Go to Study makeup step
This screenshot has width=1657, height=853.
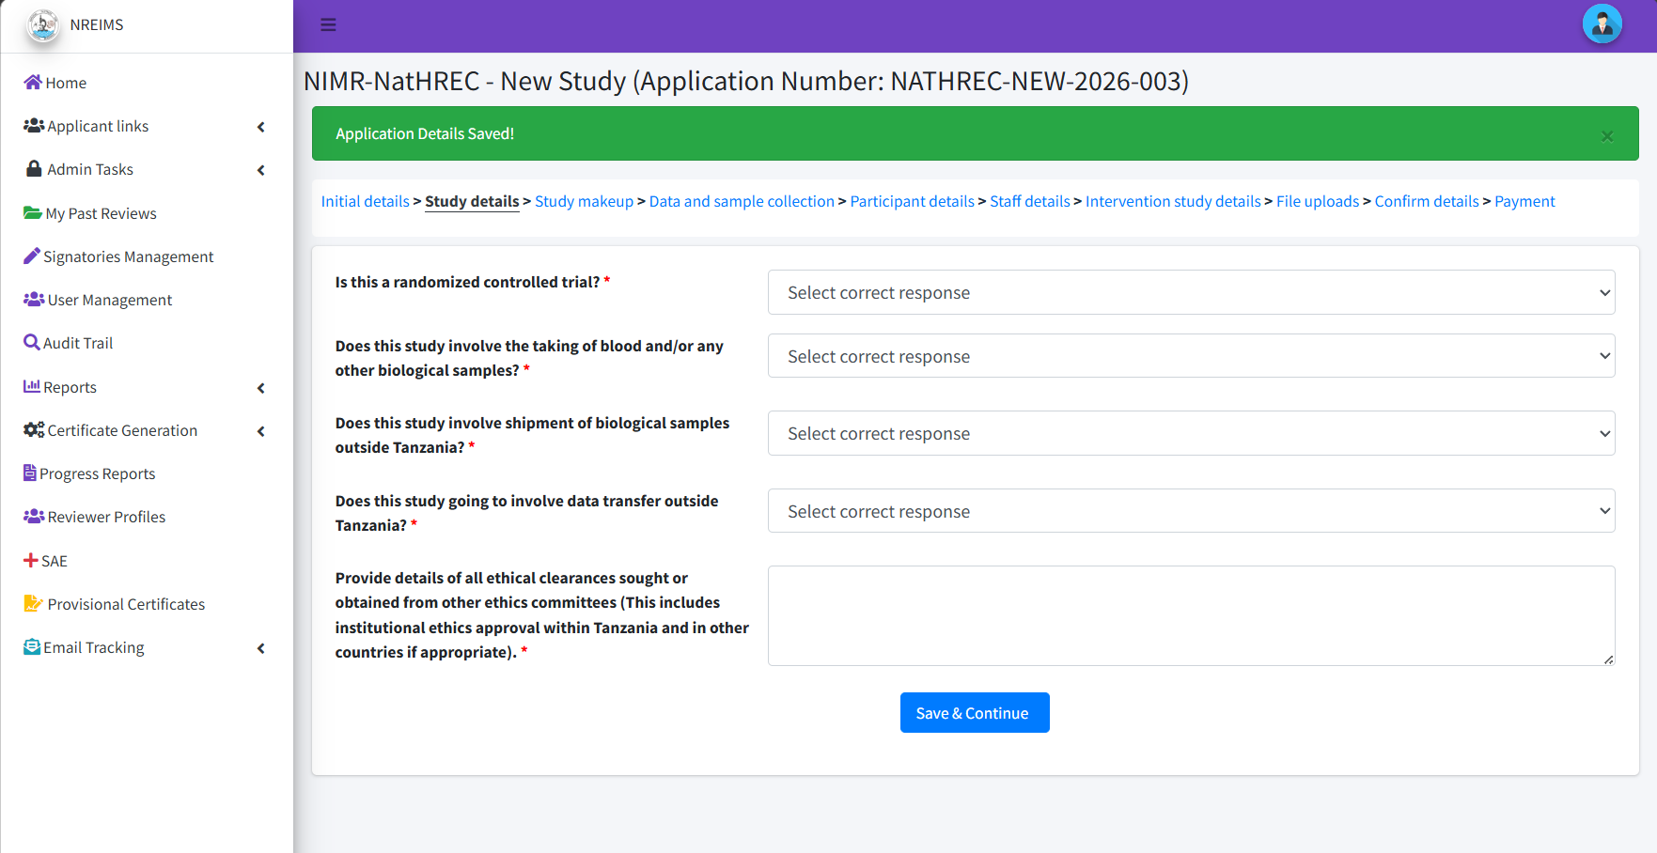click(584, 201)
